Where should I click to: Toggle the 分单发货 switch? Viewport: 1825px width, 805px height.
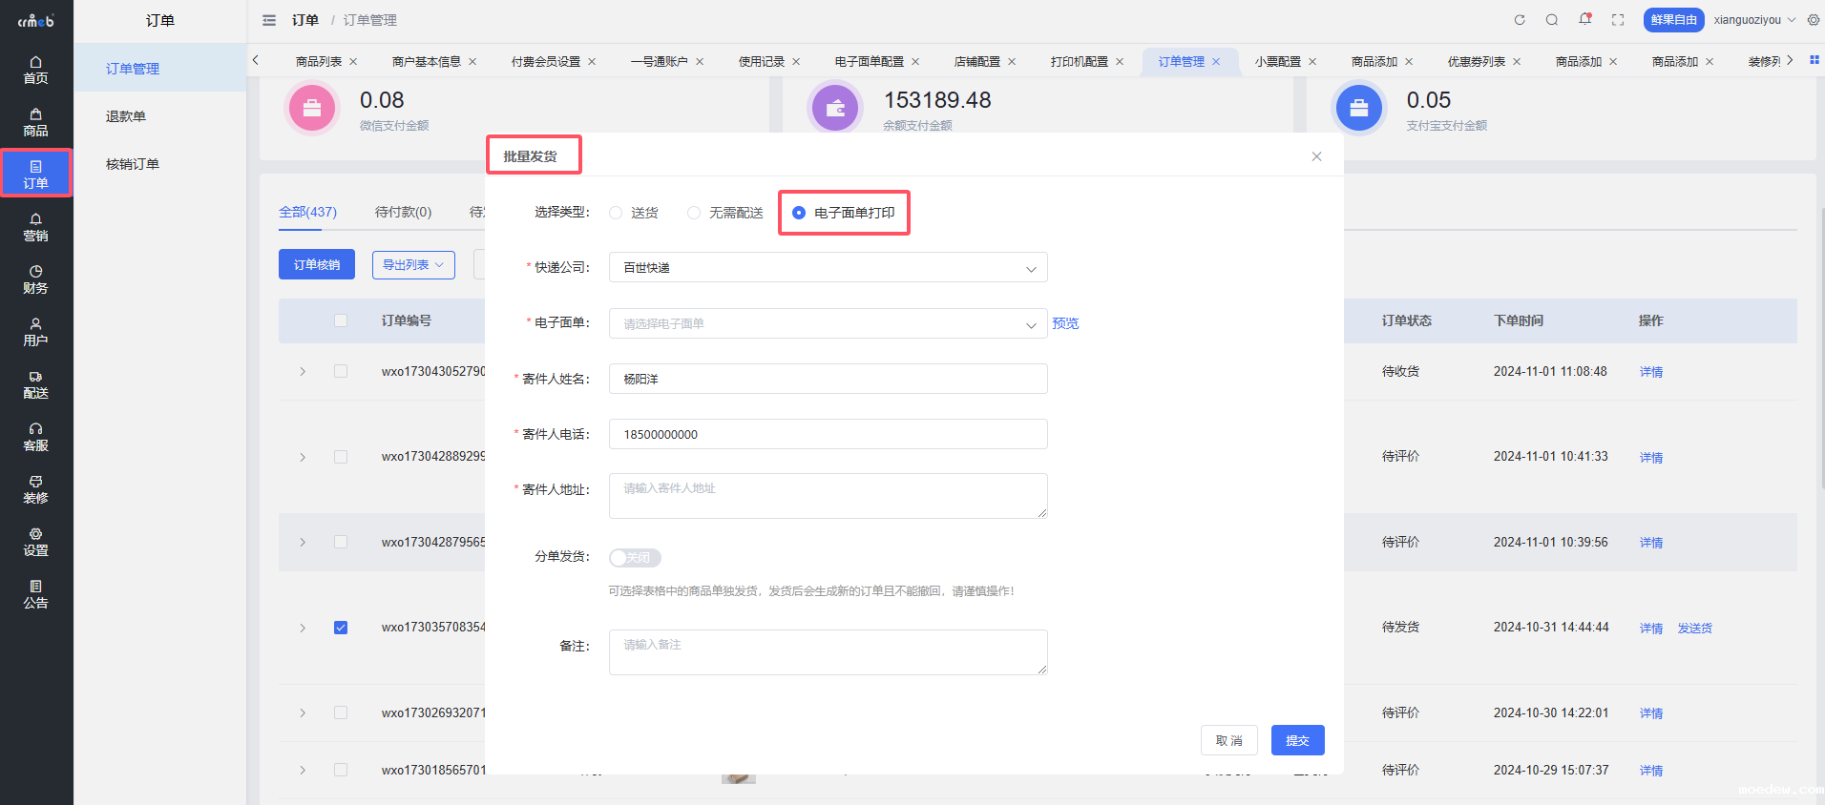(635, 558)
